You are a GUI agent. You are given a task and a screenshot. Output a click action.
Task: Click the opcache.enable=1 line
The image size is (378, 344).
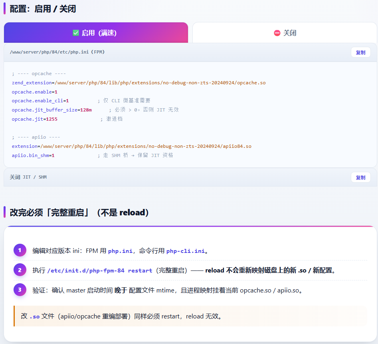(34, 92)
